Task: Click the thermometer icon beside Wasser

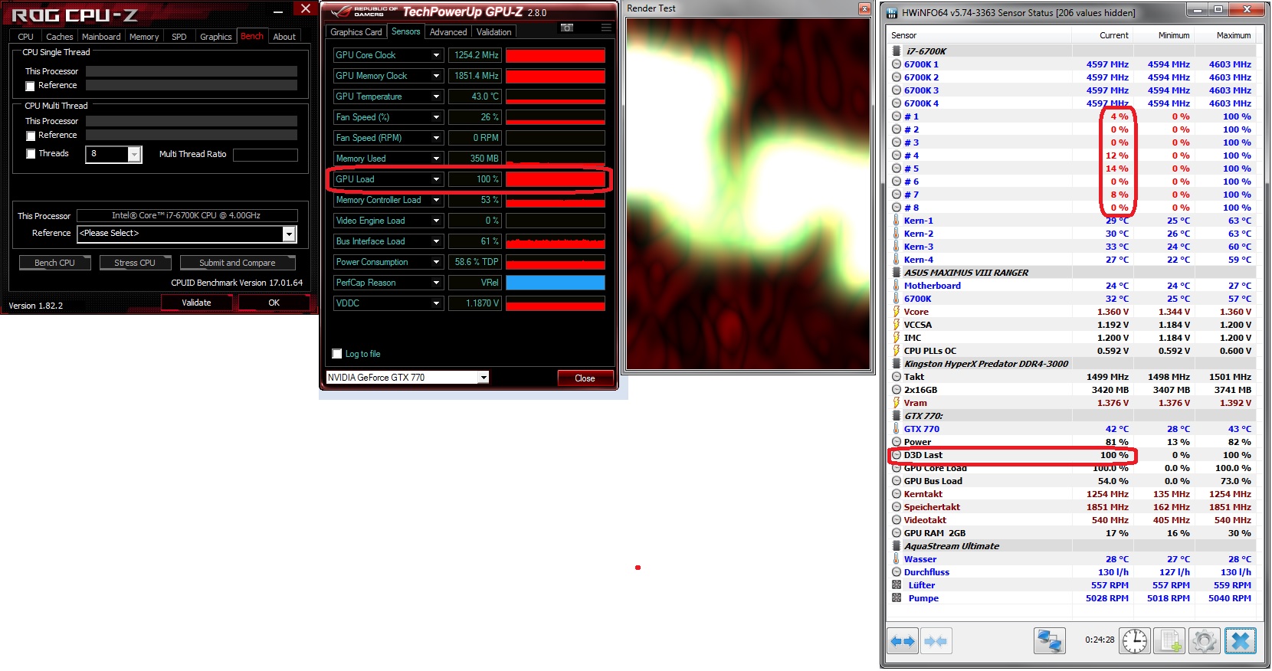Action: (x=897, y=559)
